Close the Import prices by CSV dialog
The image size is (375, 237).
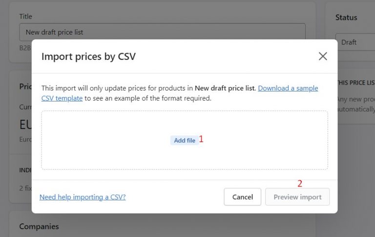tap(323, 56)
